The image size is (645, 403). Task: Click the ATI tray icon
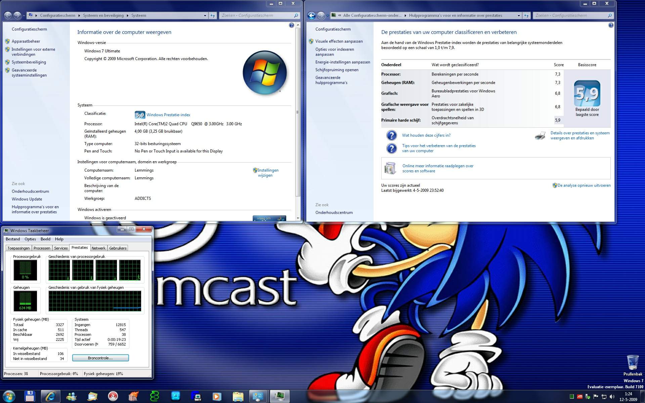point(580,397)
